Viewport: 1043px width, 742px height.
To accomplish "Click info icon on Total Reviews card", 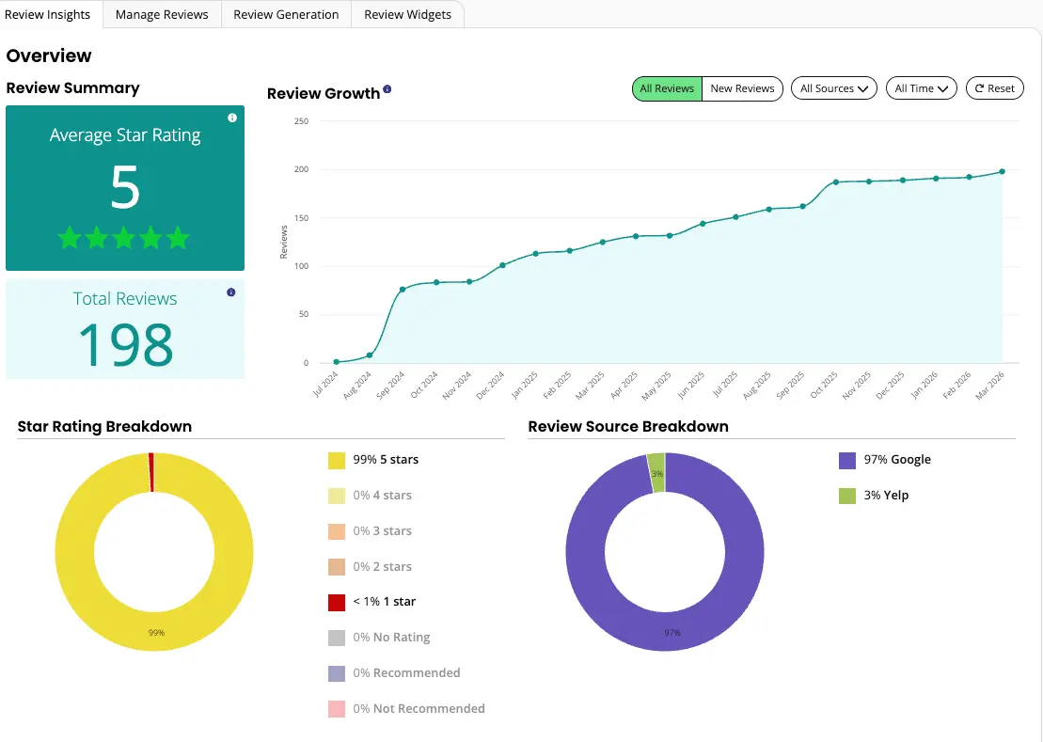I will coord(231,292).
